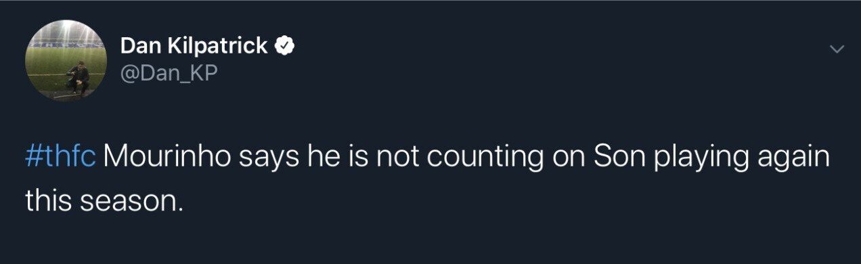The width and height of the screenshot is (861, 264).
Task: Visit the author name Dan Kilpatrick
Action: (195, 46)
